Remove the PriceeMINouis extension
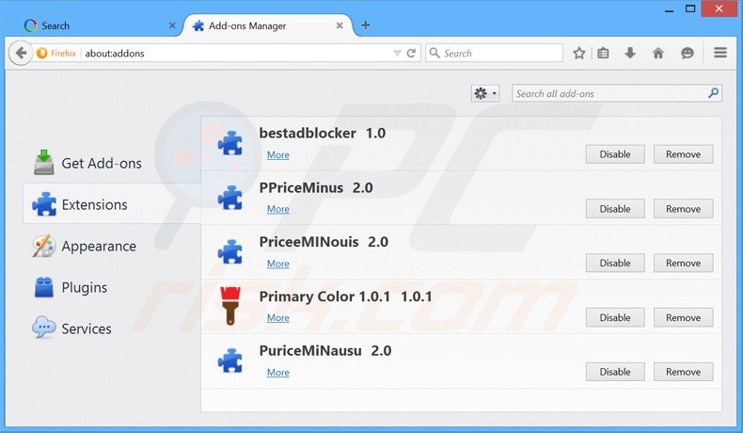Viewport: 743px width, 433px height. (x=684, y=263)
